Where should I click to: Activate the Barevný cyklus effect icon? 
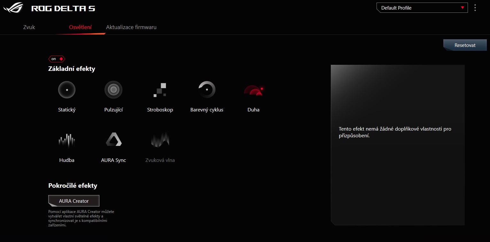click(x=207, y=90)
